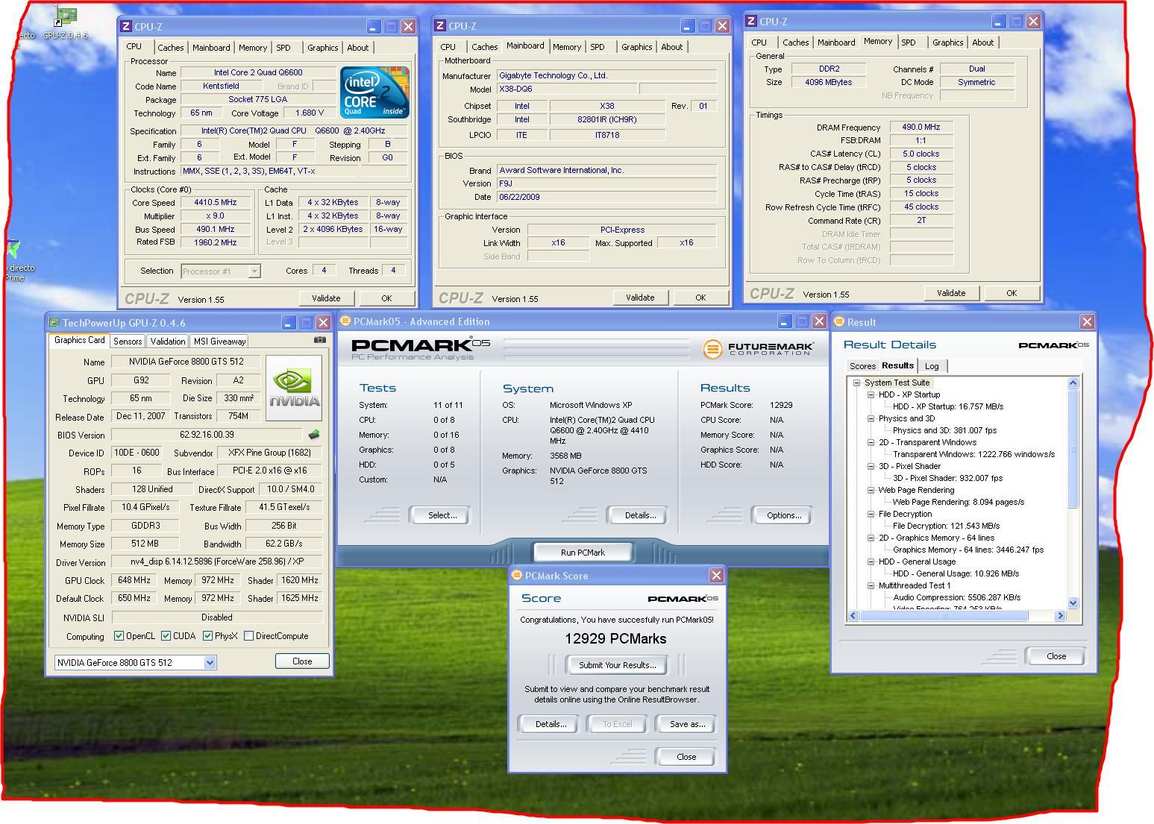Select the Audio Compression result row

tap(957, 597)
